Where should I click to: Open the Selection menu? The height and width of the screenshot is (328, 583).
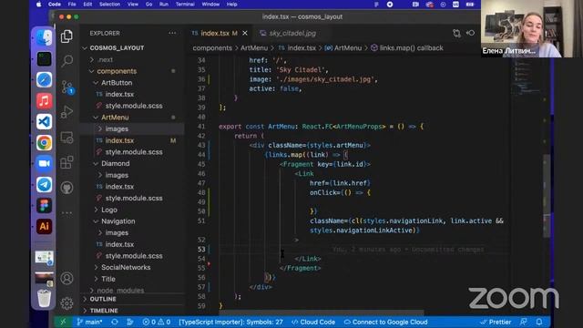click(109, 4)
